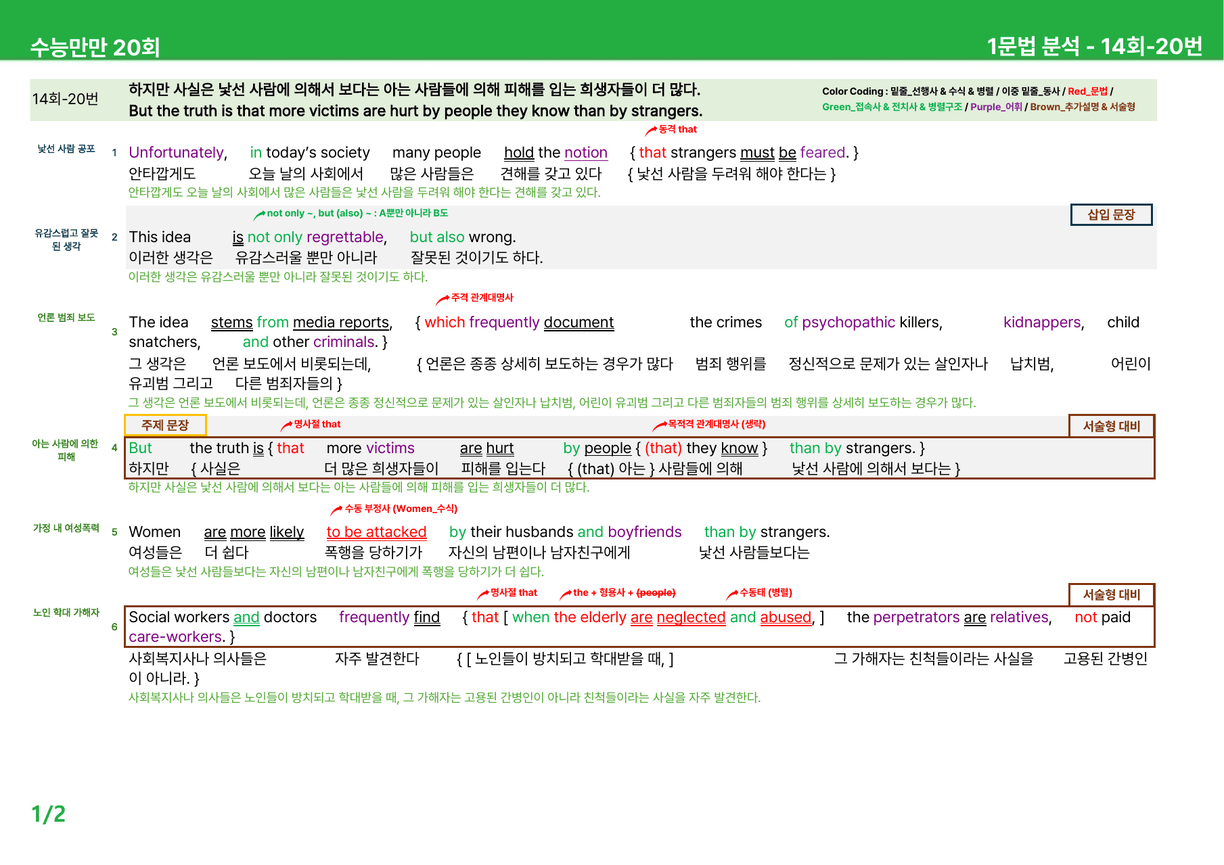Click the 'Purple_어휘' legend entry
This screenshot has height=865, width=1224.
click(996, 107)
